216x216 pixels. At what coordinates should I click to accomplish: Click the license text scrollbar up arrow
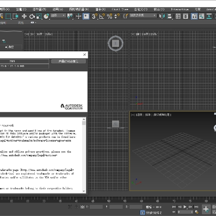84,119
